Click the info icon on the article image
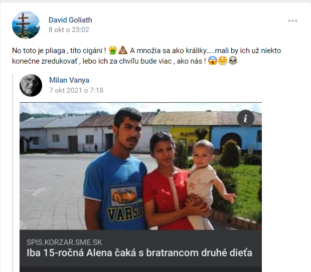 tap(246, 118)
